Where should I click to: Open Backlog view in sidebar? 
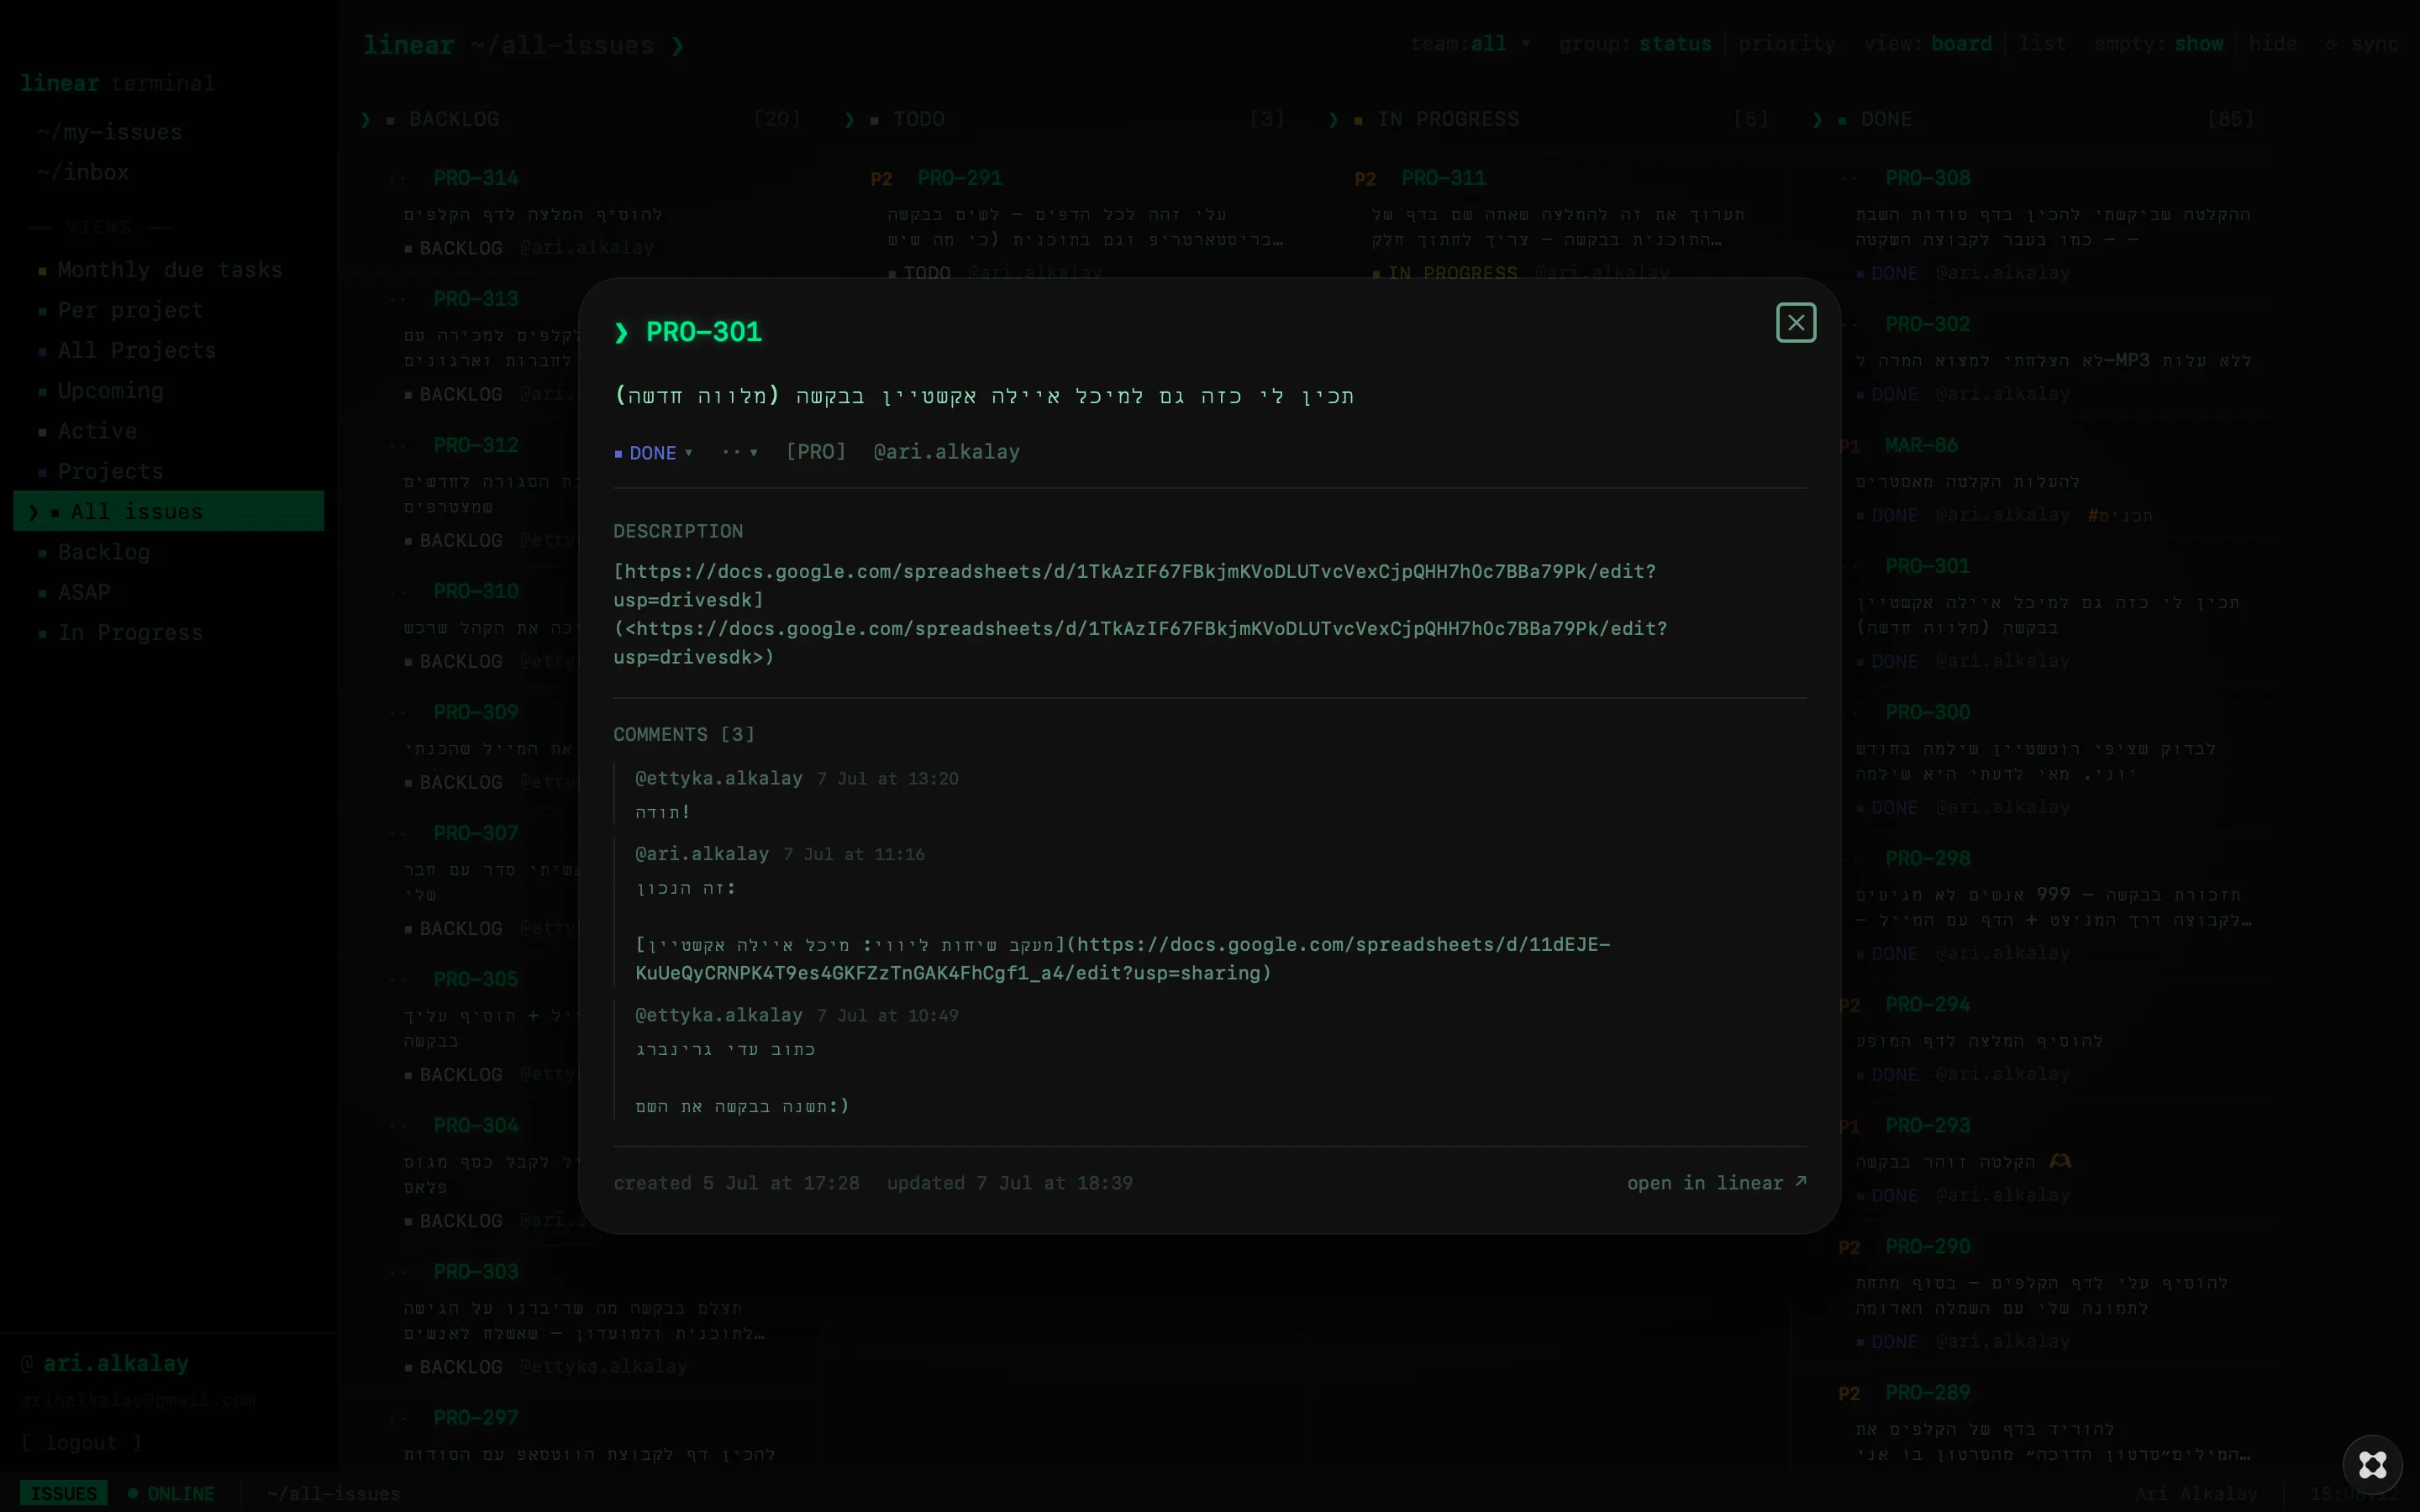(x=168, y=552)
